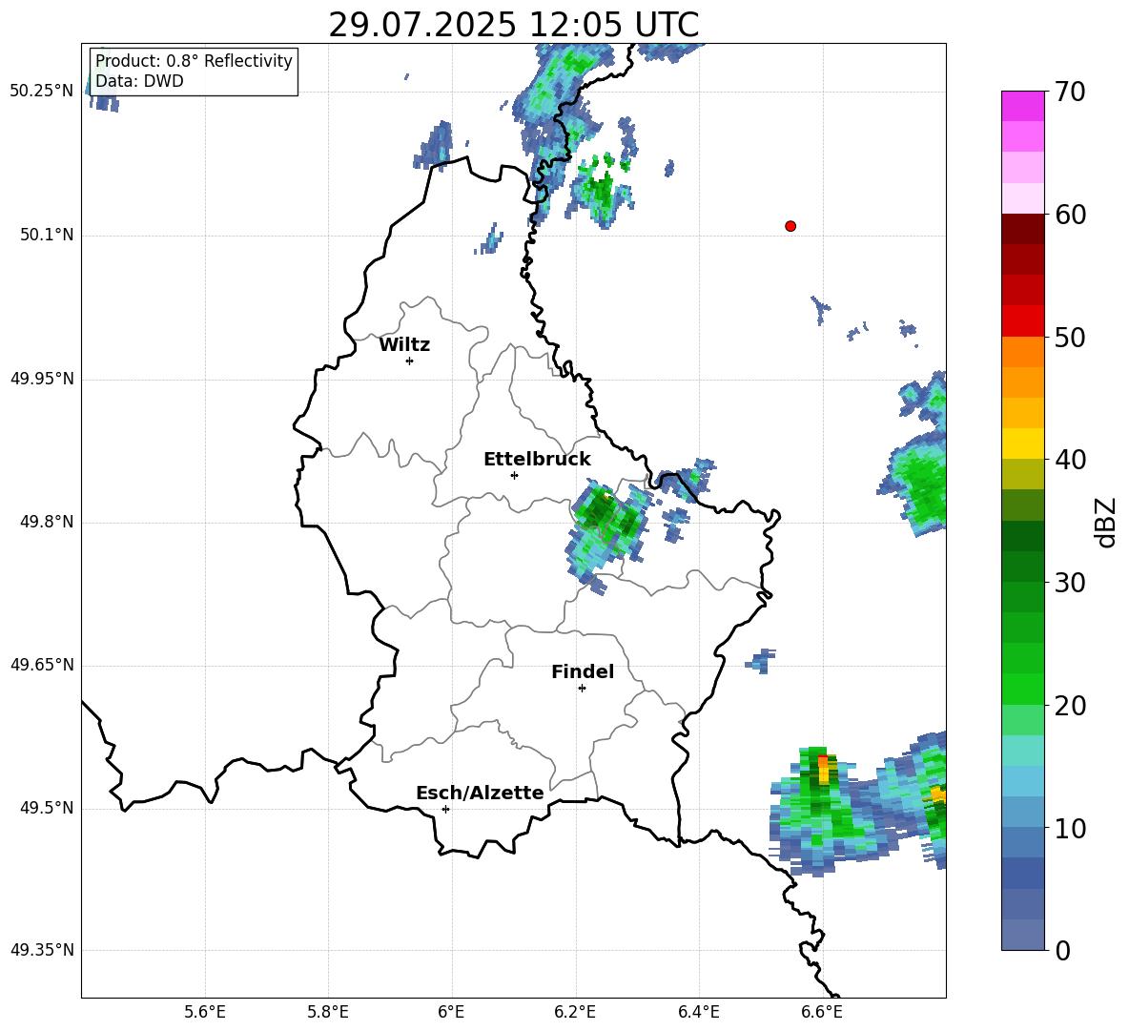Click the Findel station cross marker
The width and height of the screenshot is (1129, 1031).
click(x=582, y=689)
